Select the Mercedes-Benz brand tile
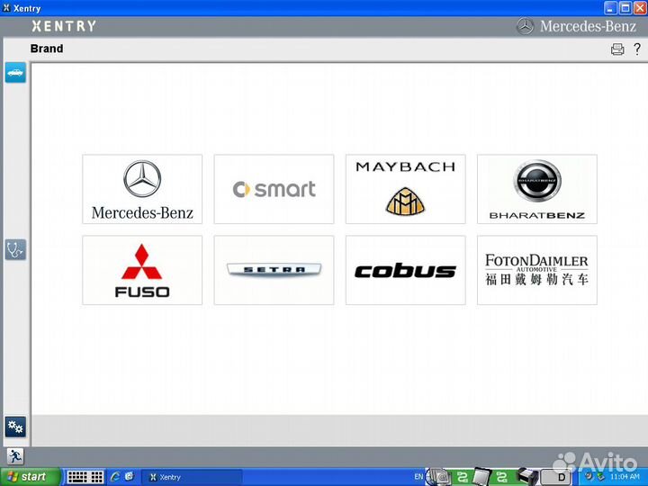Image resolution: width=648 pixels, height=486 pixels. tap(142, 189)
